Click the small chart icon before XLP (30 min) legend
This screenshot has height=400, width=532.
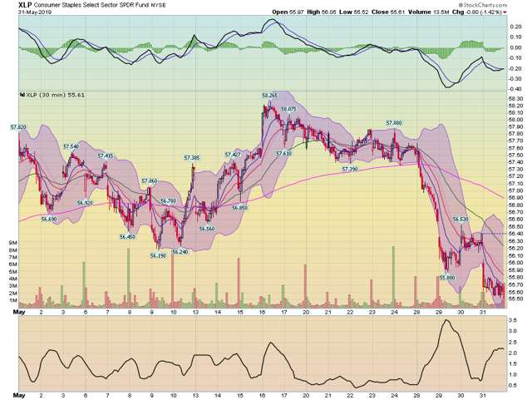22,95
